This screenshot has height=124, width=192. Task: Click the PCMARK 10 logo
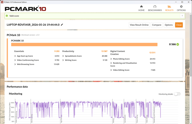point(25,9)
